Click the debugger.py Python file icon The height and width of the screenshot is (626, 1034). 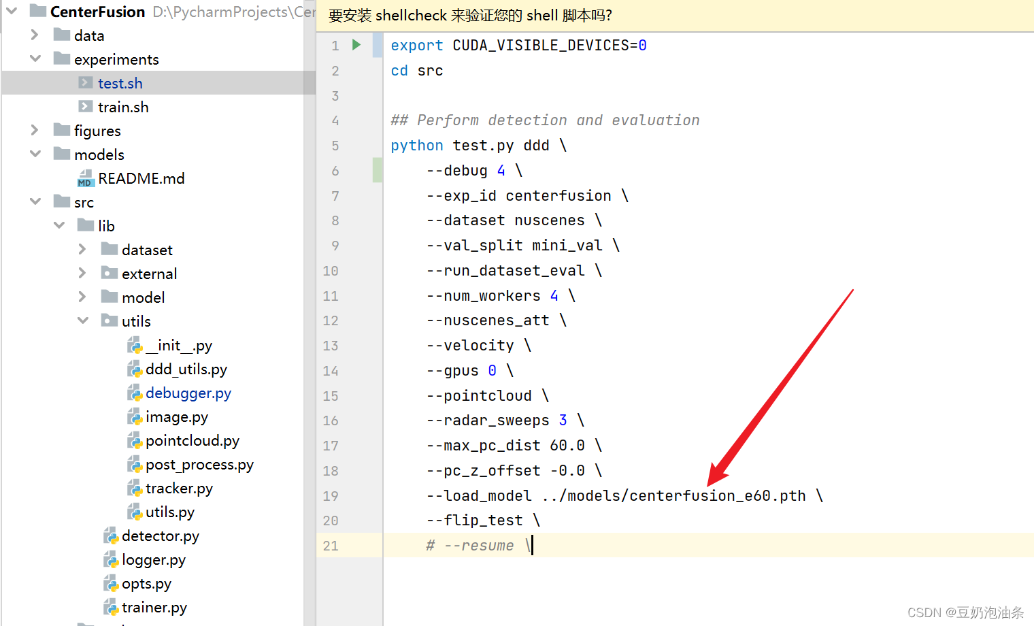pyautogui.click(x=134, y=393)
